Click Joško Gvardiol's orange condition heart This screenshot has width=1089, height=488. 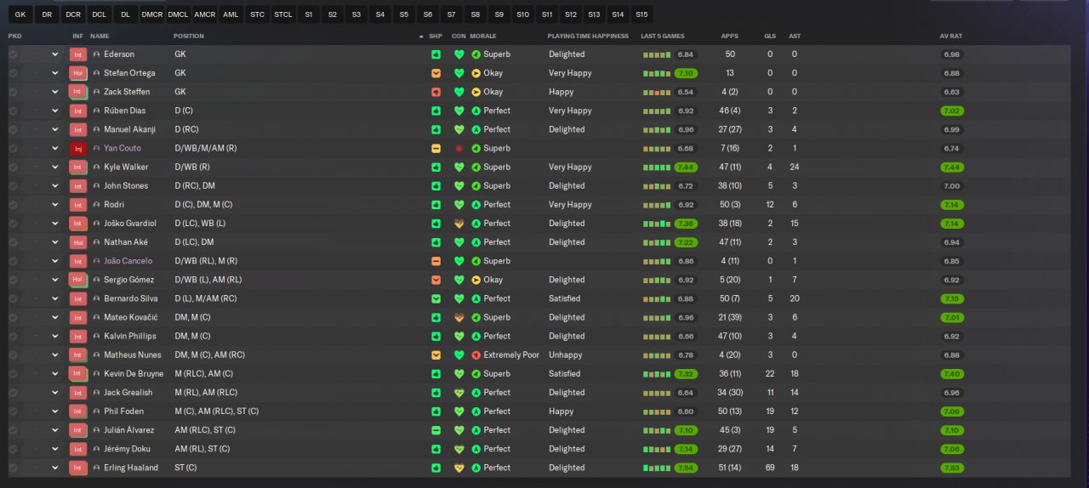(459, 224)
